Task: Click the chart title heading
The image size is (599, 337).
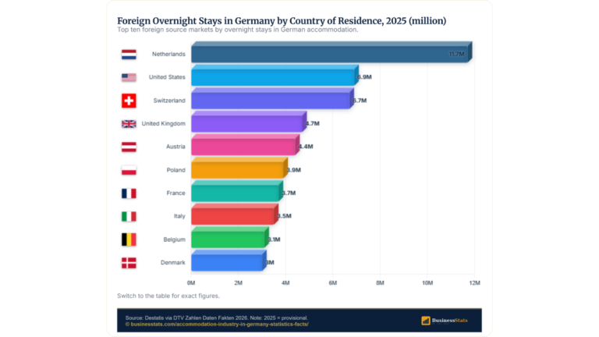Action: (x=282, y=20)
